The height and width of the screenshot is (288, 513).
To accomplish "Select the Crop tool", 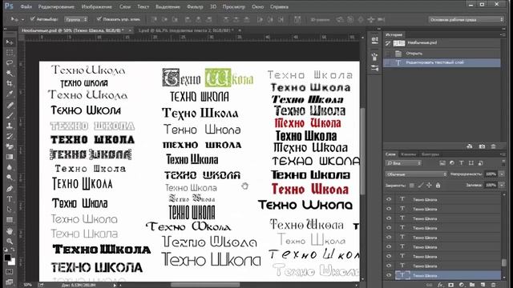I will point(10,83).
